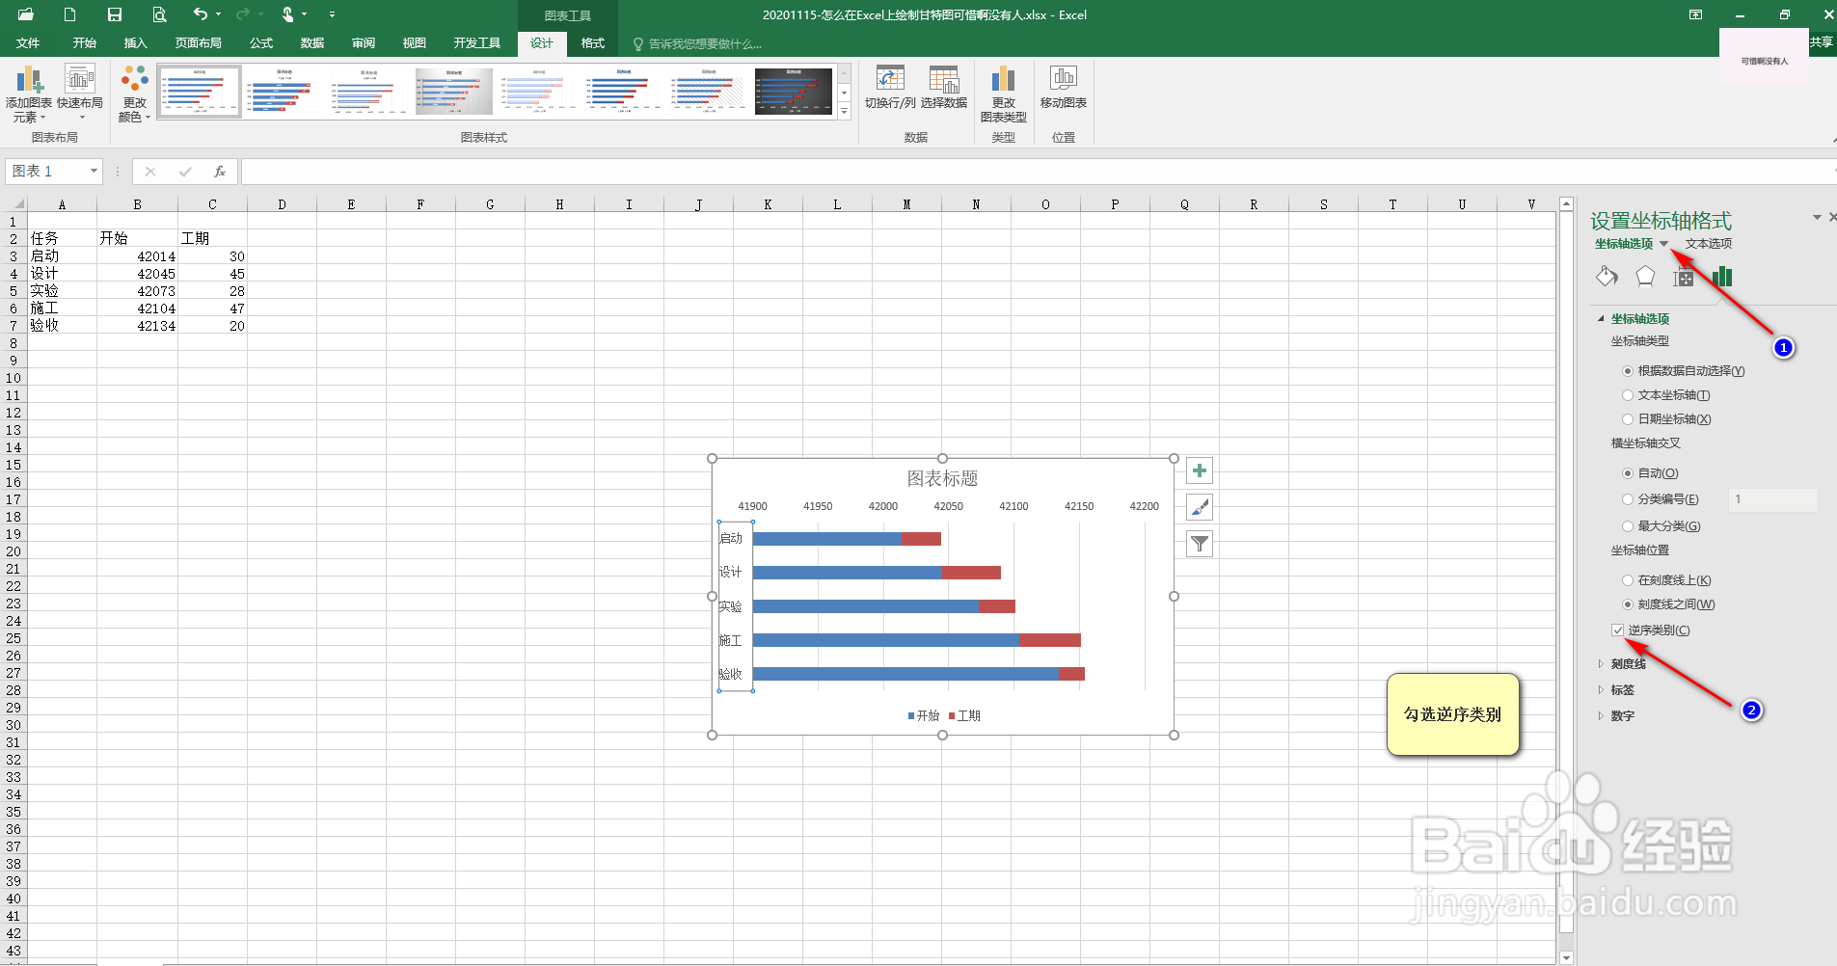Click the 分类编号 value input field

click(x=1772, y=499)
